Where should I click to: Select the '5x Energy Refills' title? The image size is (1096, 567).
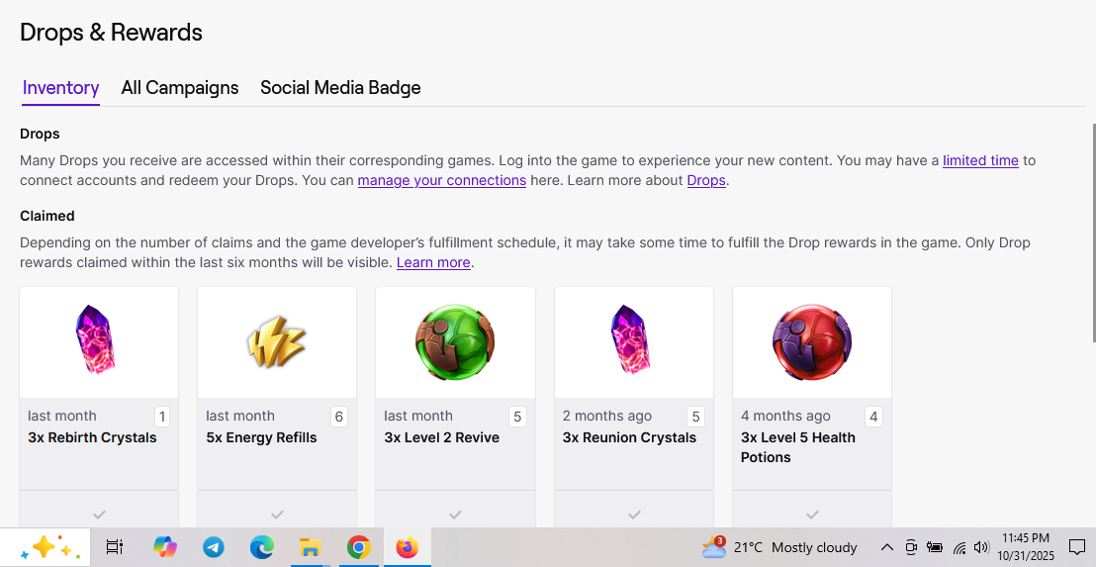(x=261, y=437)
